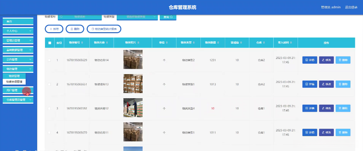
Task: Sort table by 单位 column arrows
Action: click(167, 43)
